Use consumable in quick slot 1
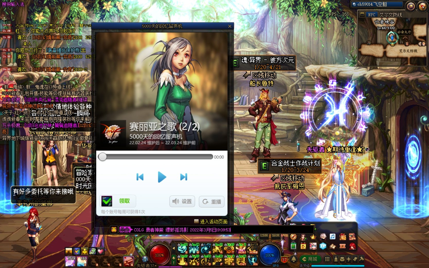This screenshot has width=429, height=268. (x=70, y=261)
